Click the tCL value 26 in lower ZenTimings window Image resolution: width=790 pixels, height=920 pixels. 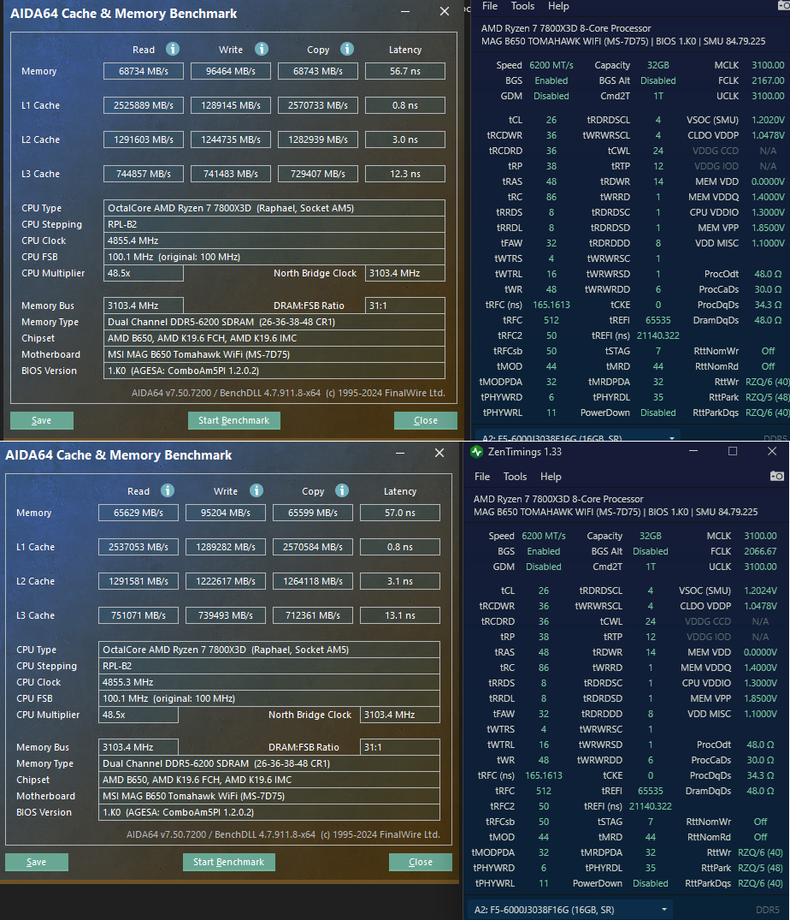(x=544, y=591)
